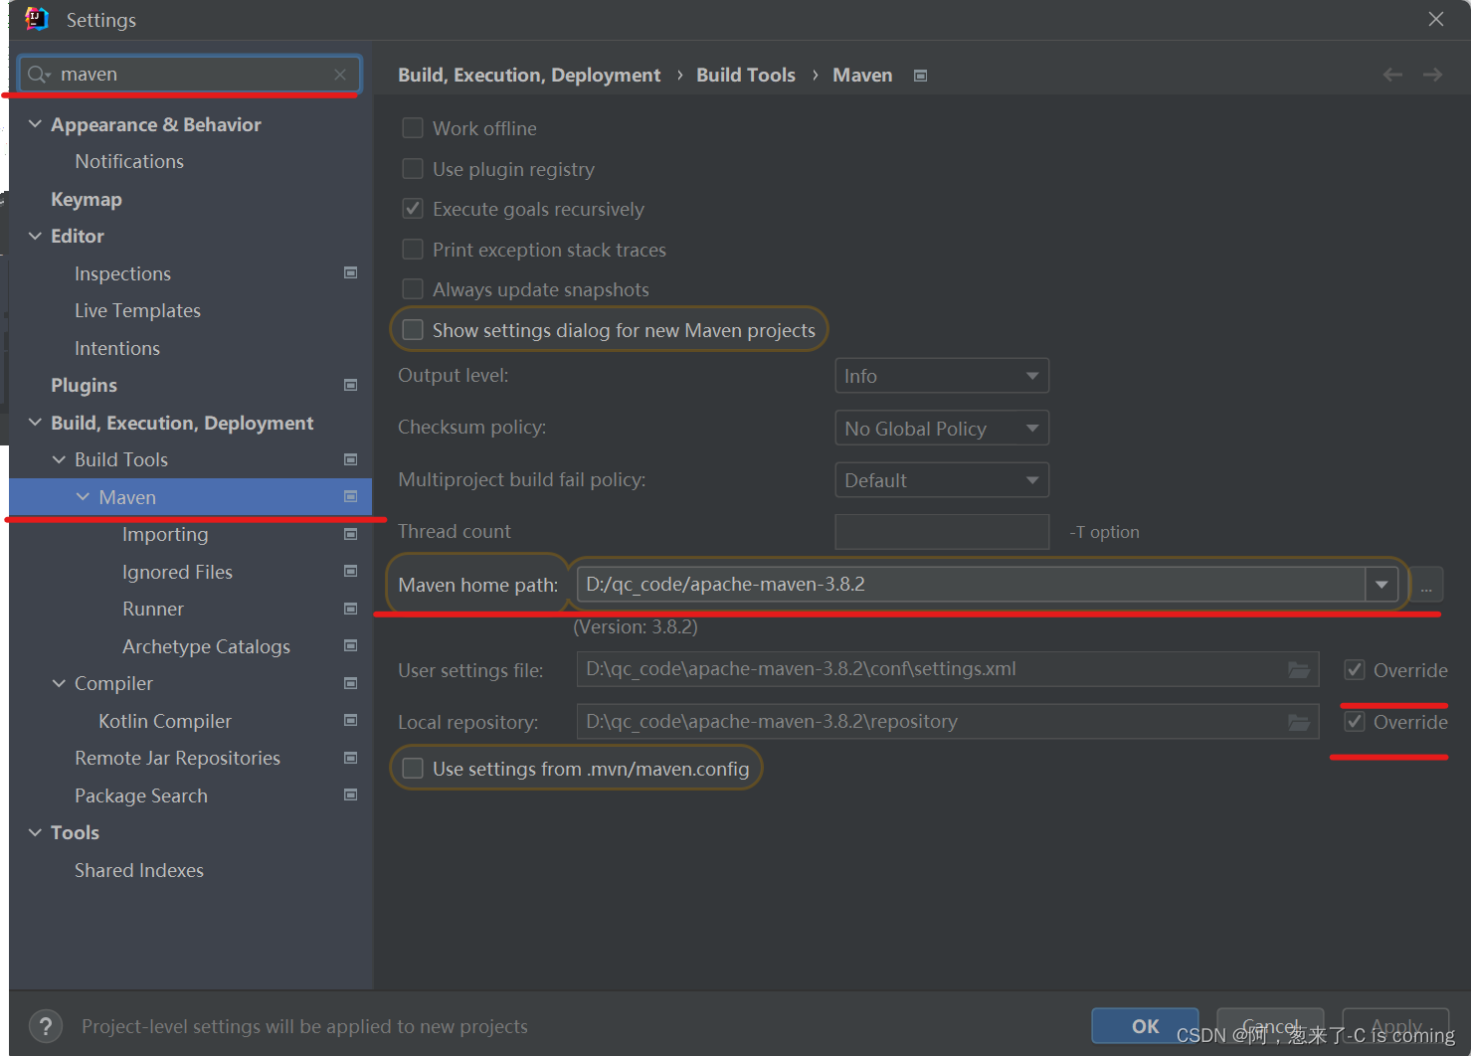Close the Settings dialog

1435,19
